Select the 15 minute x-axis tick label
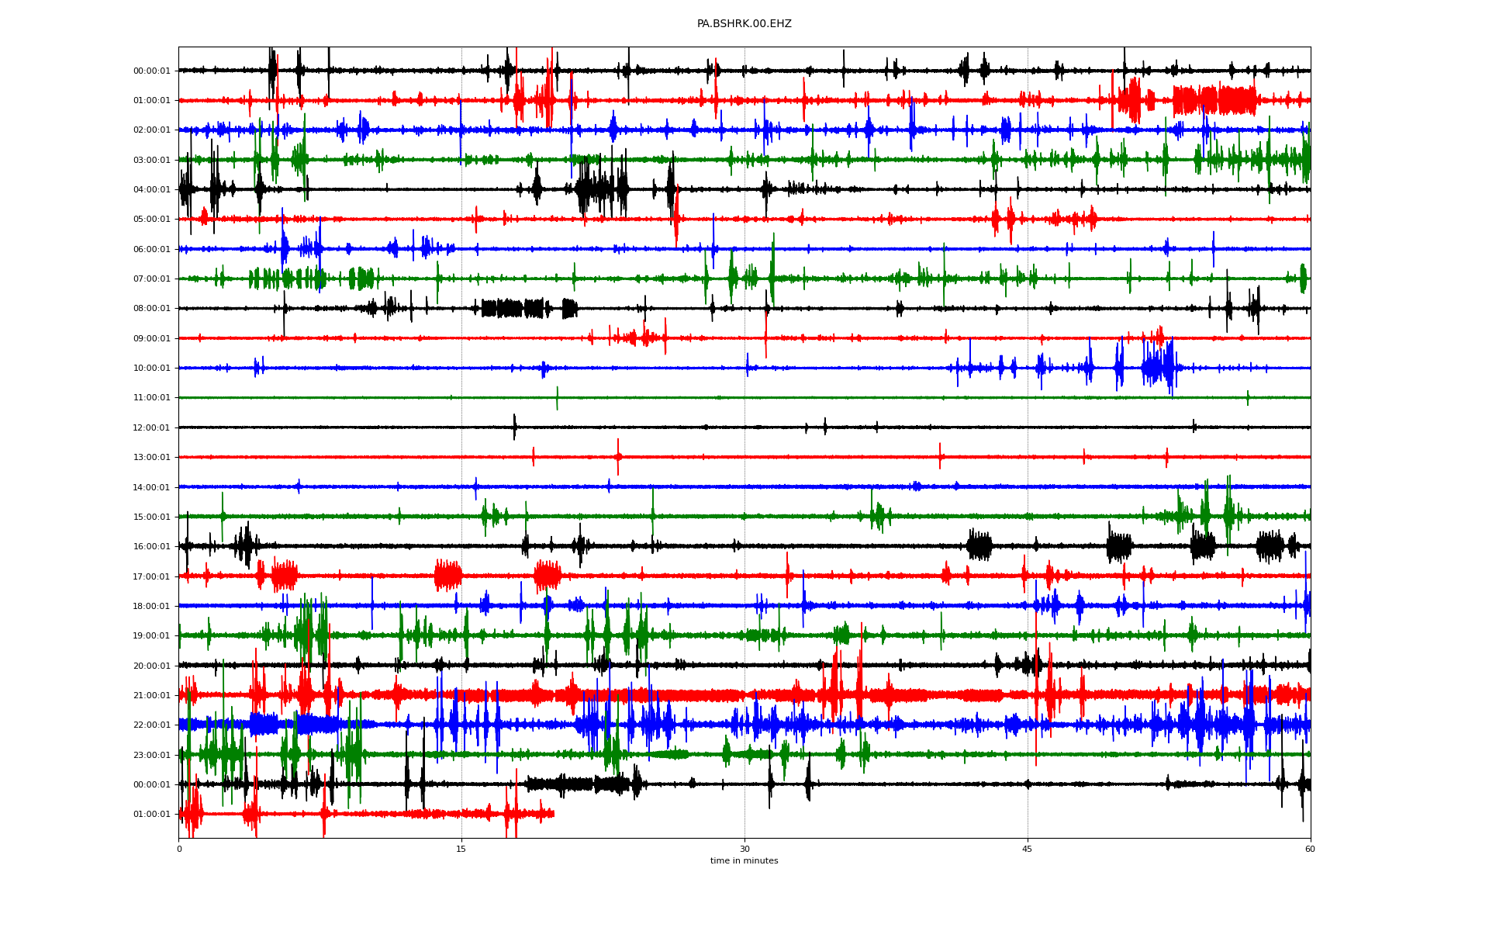1489x931 pixels. (x=461, y=849)
